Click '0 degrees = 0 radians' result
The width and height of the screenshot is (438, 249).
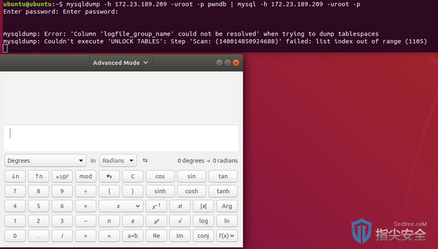[x=207, y=161]
